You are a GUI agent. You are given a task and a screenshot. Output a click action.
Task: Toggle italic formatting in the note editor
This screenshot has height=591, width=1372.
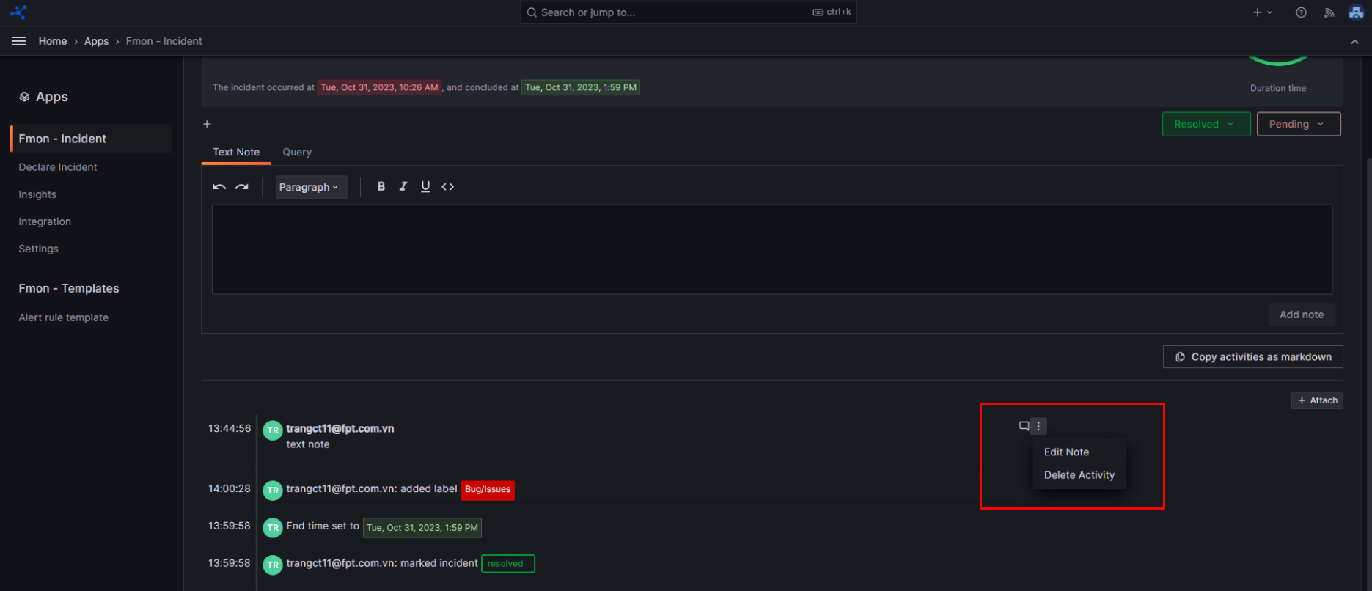[x=403, y=187]
